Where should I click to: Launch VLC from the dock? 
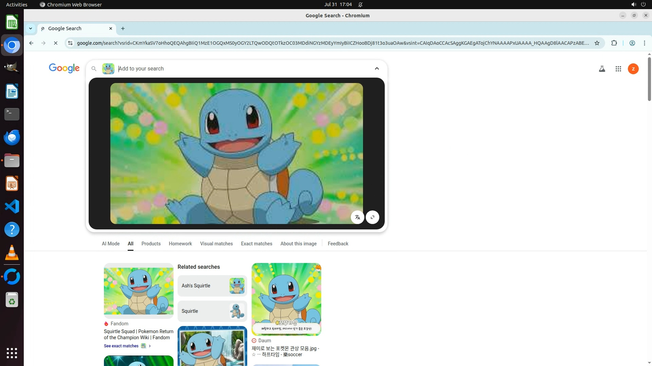pyautogui.click(x=12, y=253)
